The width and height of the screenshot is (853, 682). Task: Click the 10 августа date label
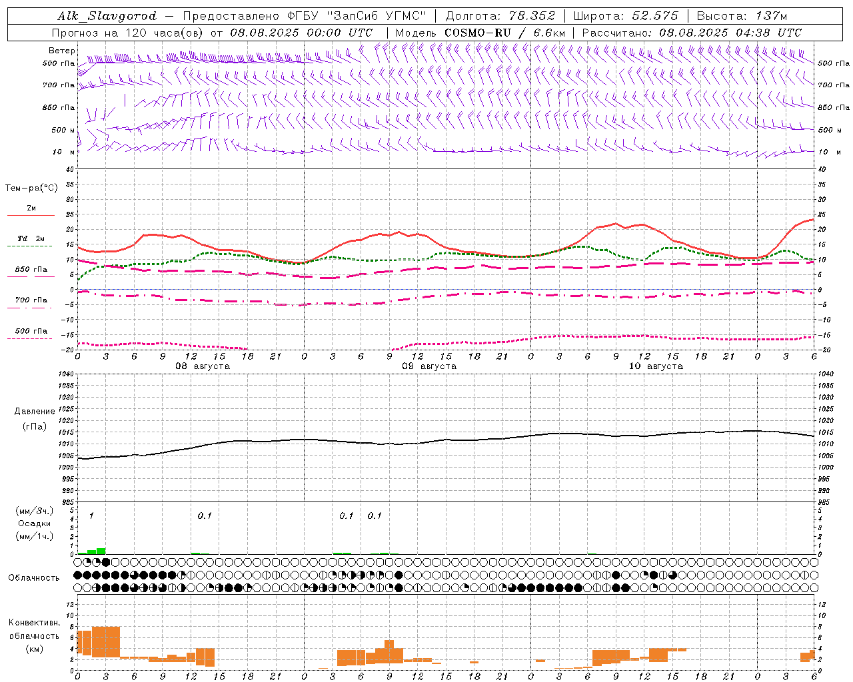656,366
